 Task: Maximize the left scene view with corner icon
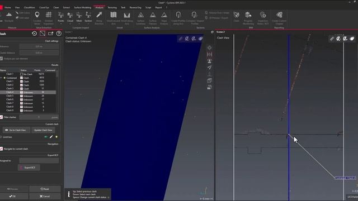[x=212, y=32]
